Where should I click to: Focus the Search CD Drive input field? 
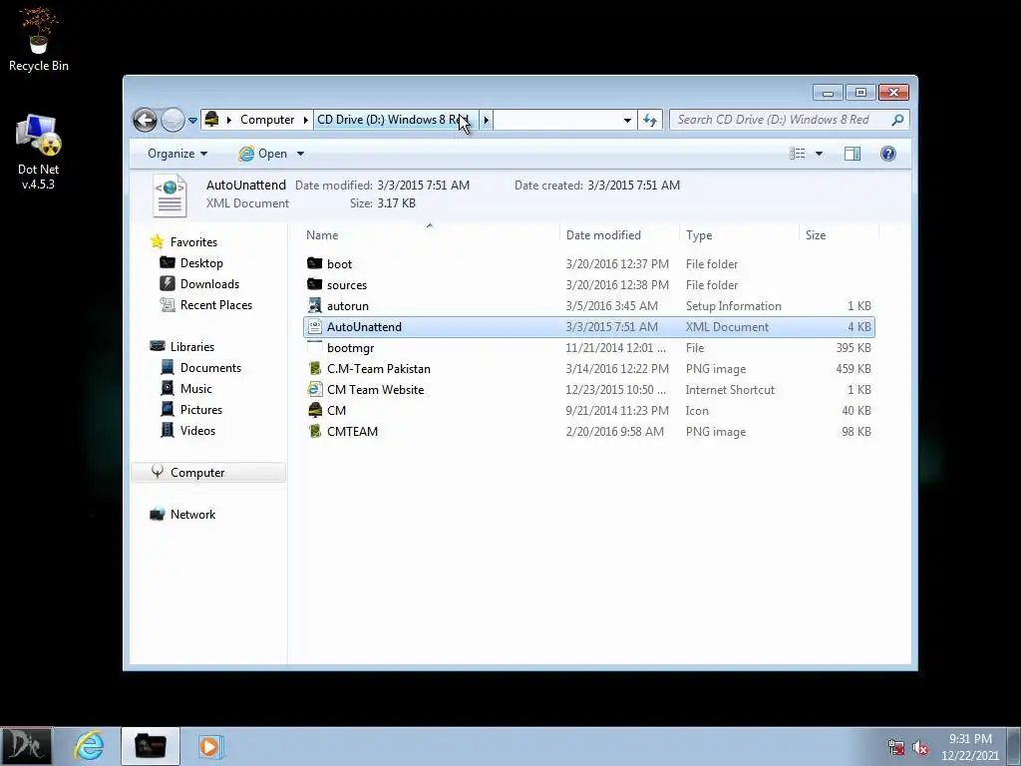(x=780, y=120)
